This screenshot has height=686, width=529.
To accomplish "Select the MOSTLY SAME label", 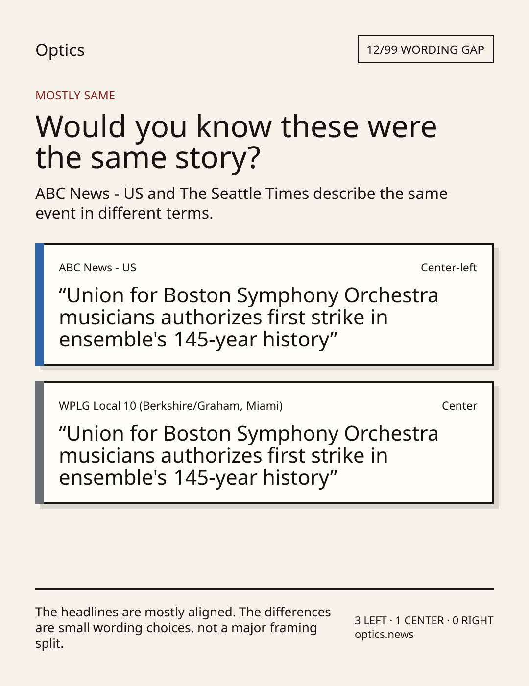I will [75, 96].
